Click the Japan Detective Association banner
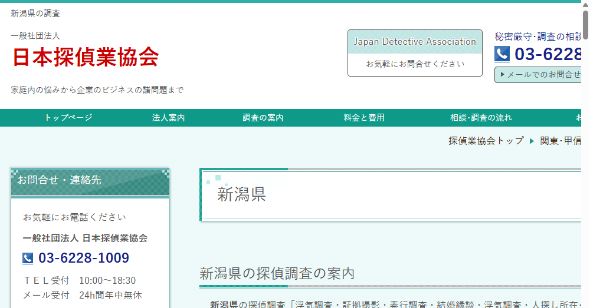 click(x=415, y=42)
